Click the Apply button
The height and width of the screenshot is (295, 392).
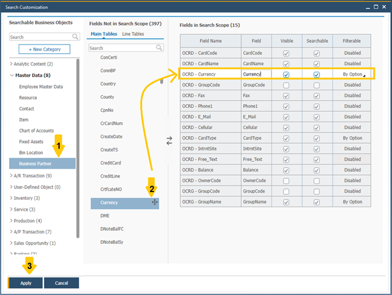tap(25, 283)
